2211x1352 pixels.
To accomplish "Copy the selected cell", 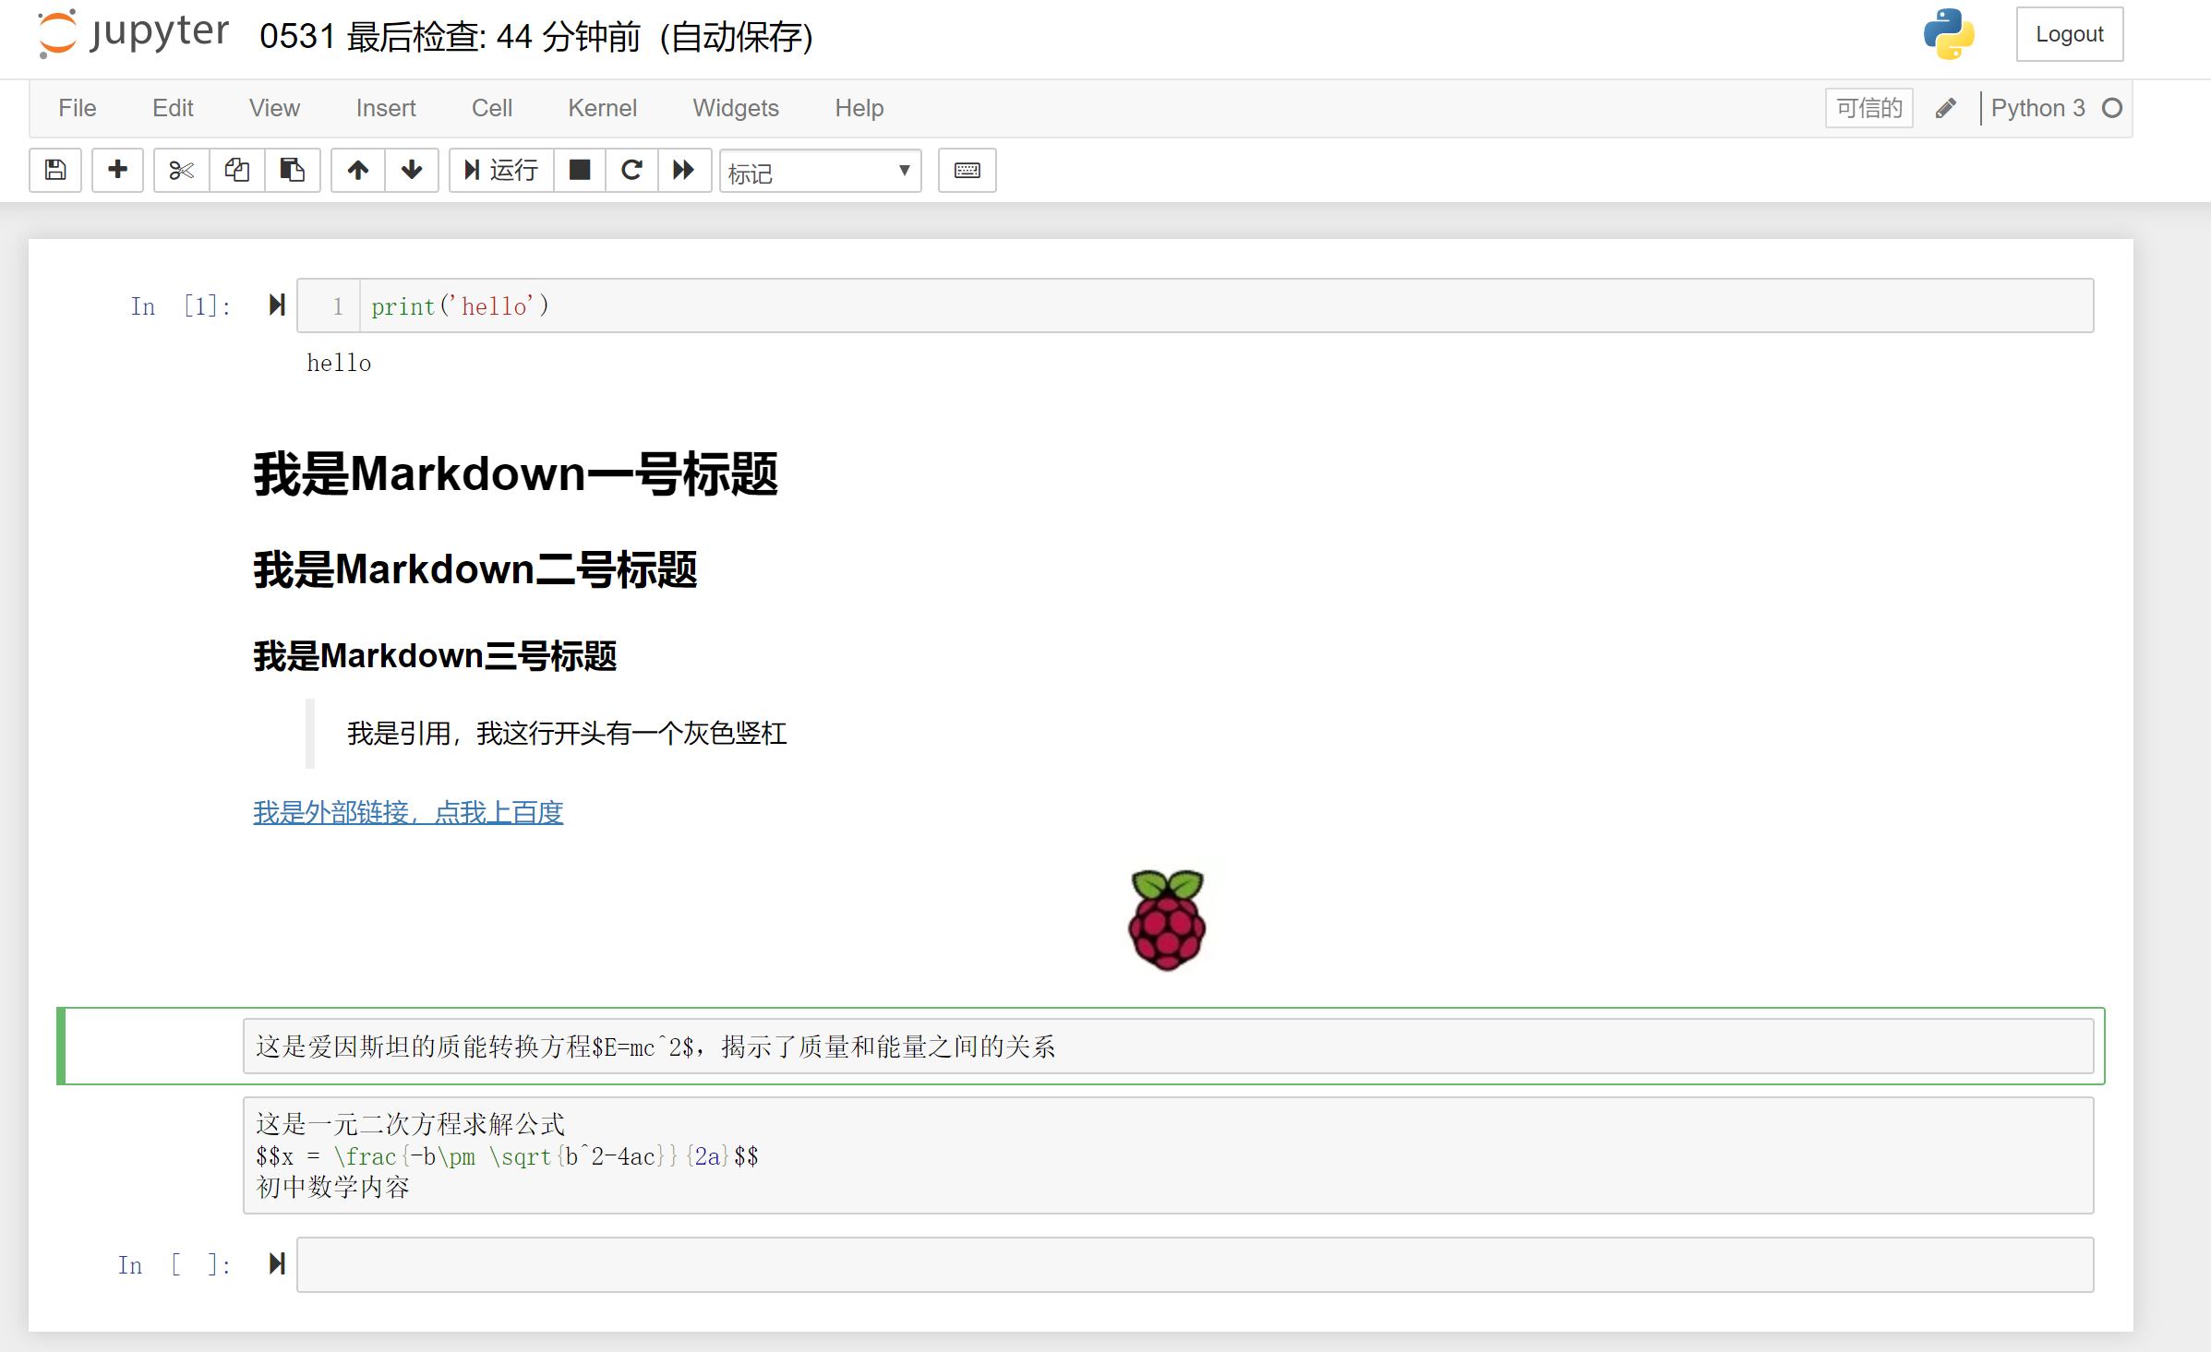I will point(236,171).
